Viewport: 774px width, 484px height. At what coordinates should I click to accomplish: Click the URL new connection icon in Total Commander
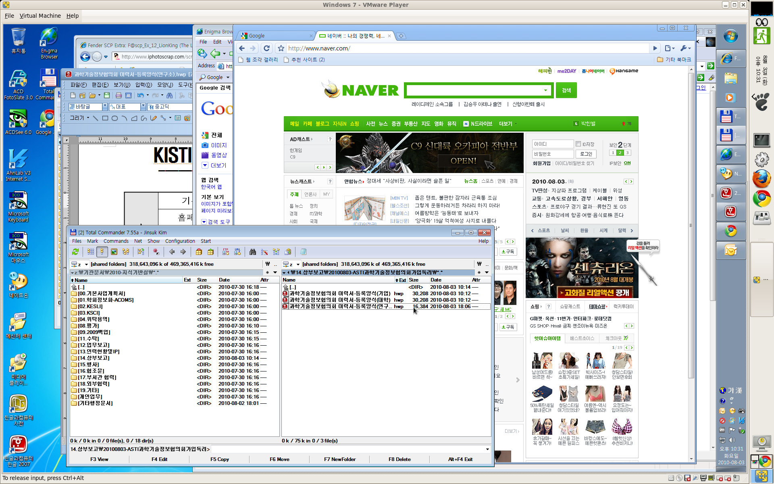[x=237, y=252]
